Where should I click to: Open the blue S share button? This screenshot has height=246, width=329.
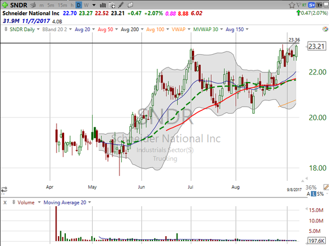tap(311, 5)
